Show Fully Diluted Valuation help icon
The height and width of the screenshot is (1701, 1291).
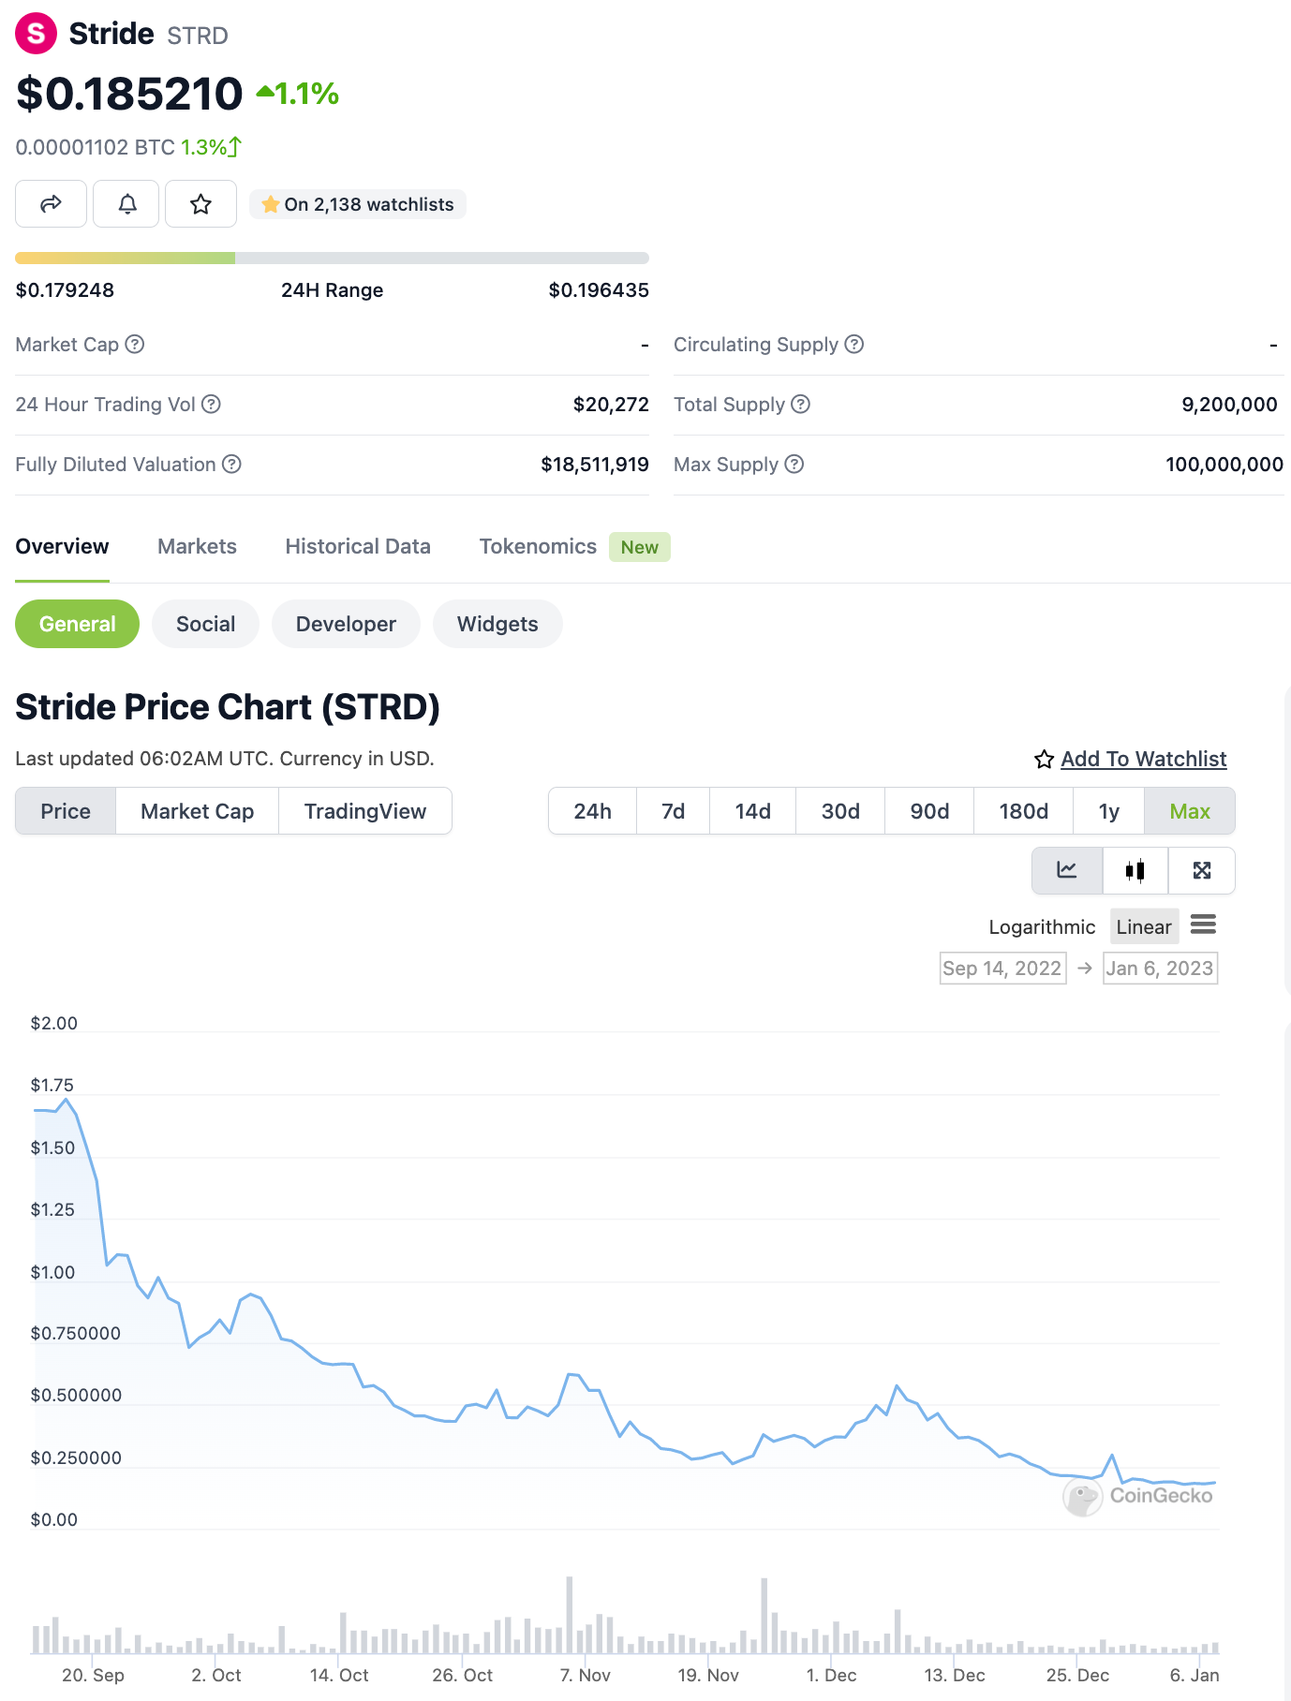click(x=231, y=464)
